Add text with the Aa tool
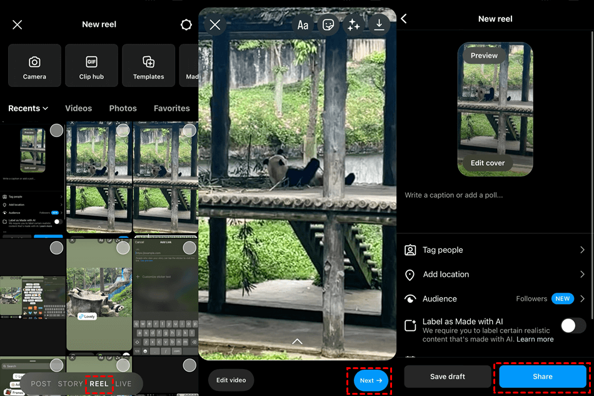The height and width of the screenshot is (396, 594). [303, 25]
